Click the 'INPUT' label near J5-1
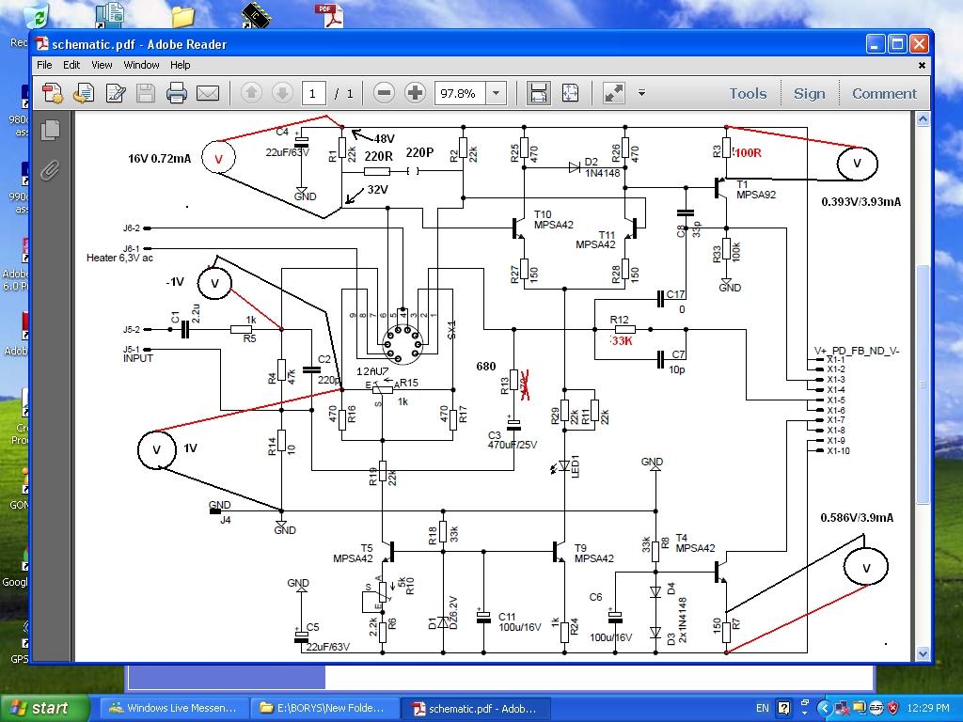The width and height of the screenshot is (963, 722). tap(138, 358)
